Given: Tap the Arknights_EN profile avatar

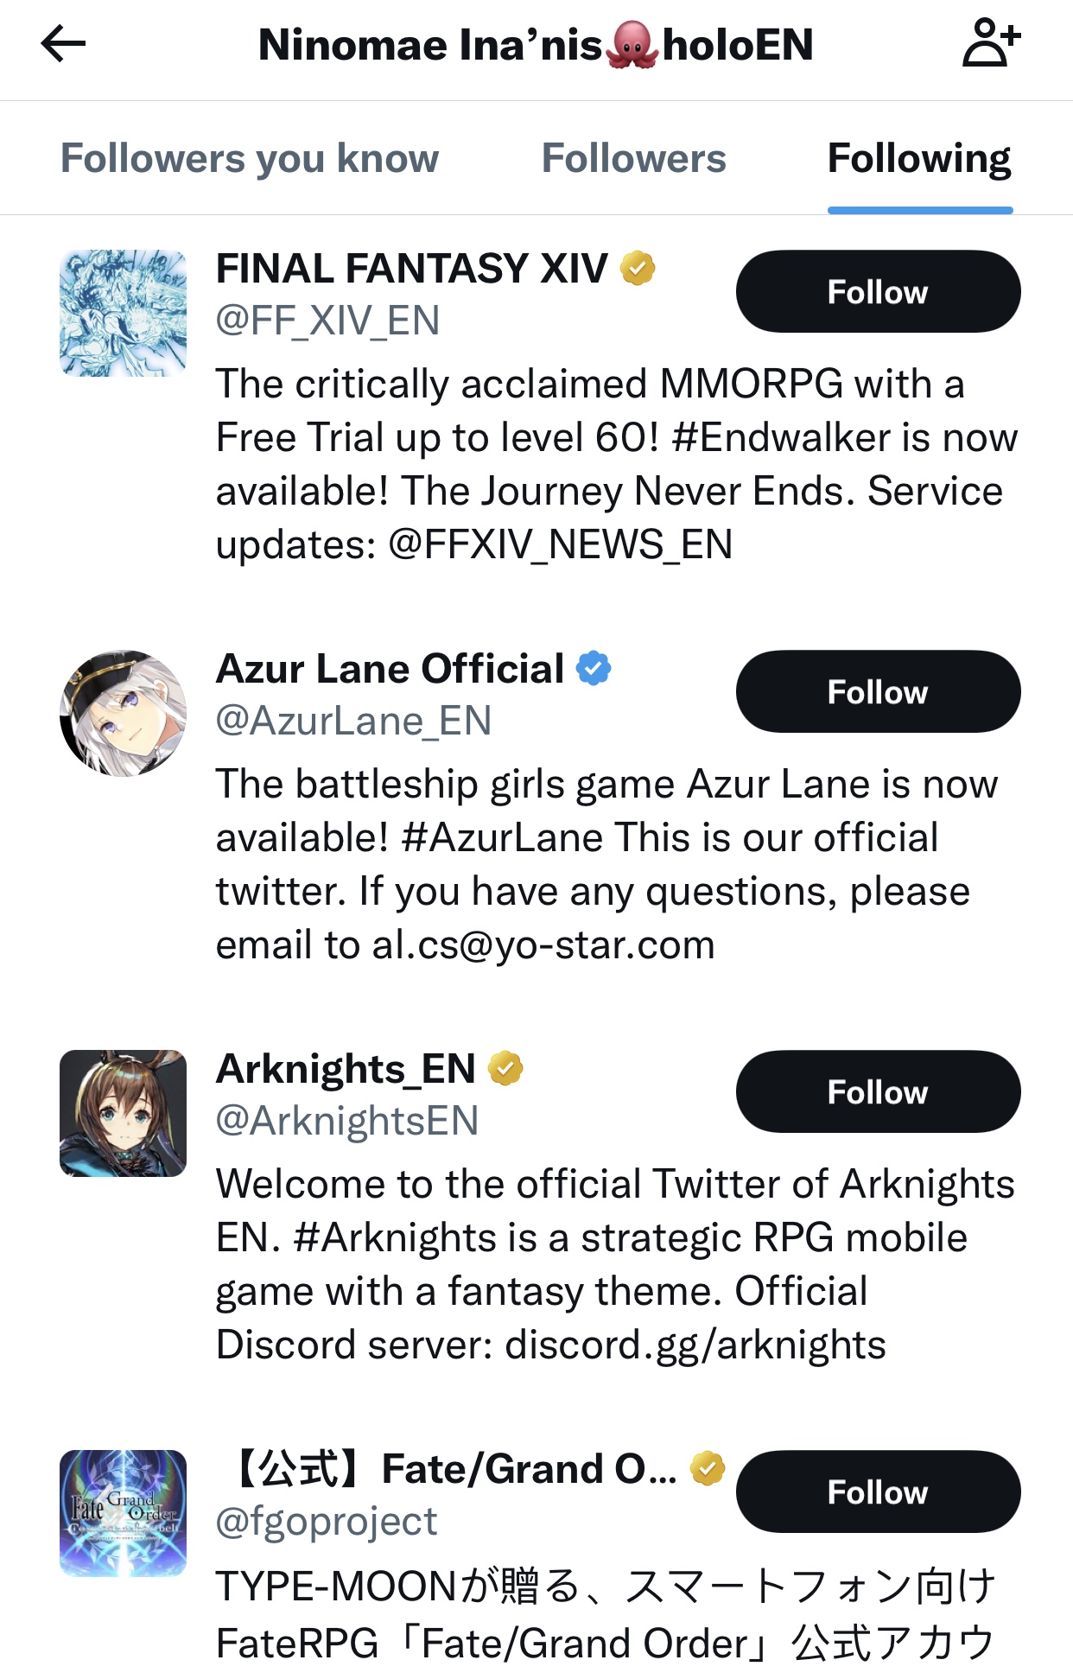Looking at the screenshot, I should click(x=123, y=1113).
